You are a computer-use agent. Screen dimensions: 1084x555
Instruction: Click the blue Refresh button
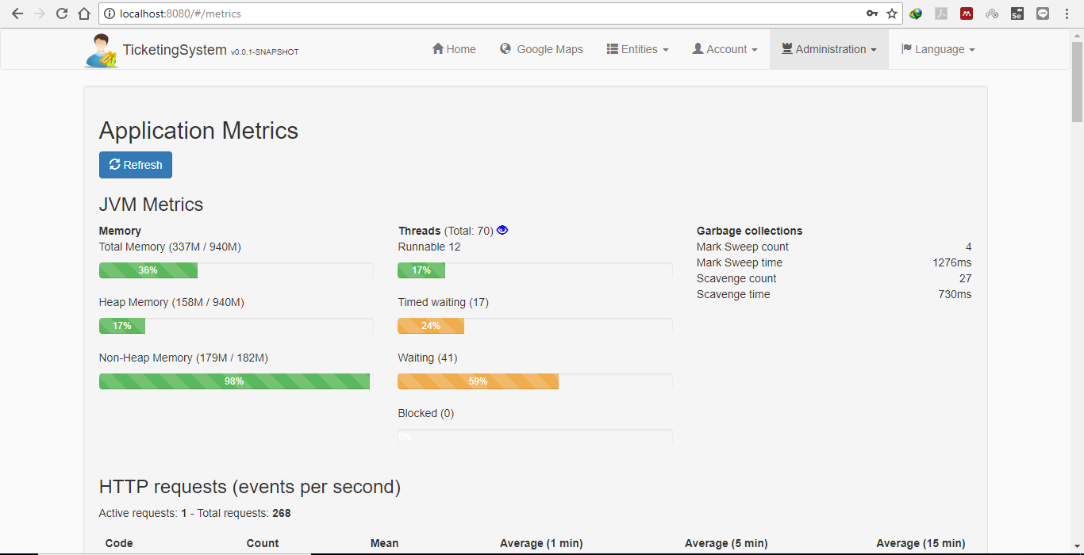(x=136, y=165)
